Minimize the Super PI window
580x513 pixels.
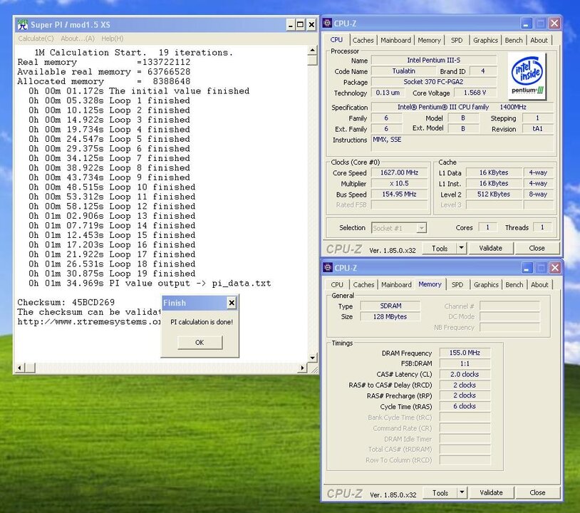[291, 25]
